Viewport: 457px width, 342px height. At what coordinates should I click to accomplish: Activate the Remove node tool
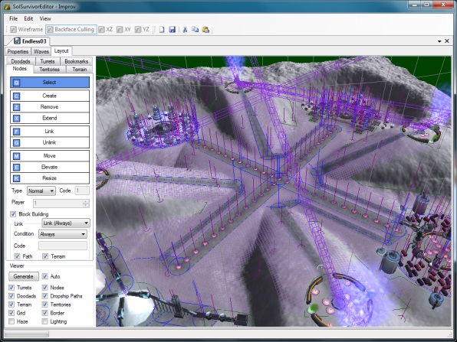[50, 106]
